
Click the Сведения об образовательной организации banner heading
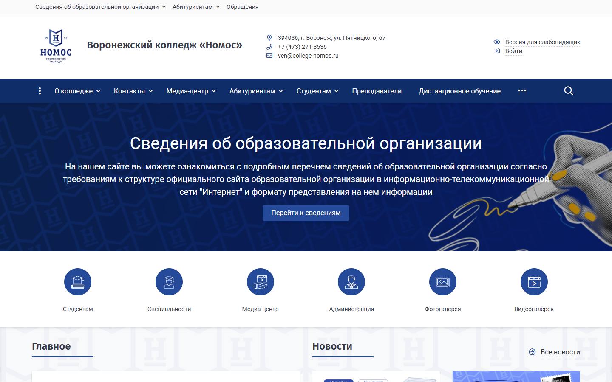(x=306, y=143)
